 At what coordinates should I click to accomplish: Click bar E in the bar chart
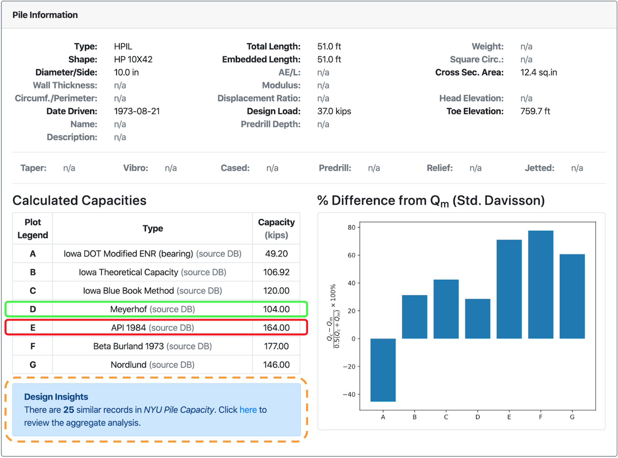tap(509, 289)
